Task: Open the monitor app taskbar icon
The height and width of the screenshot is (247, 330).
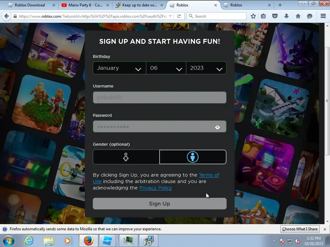Action: [128, 241]
